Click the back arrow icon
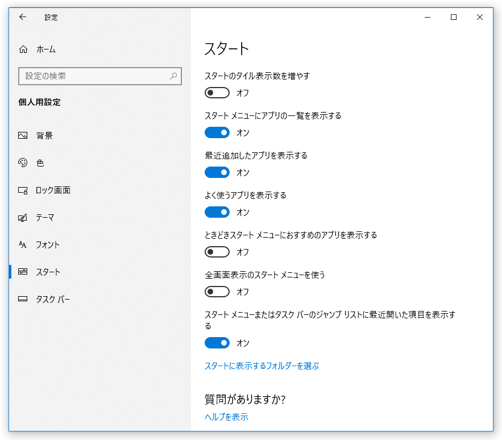The image size is (502, 440). pos(22,17)
